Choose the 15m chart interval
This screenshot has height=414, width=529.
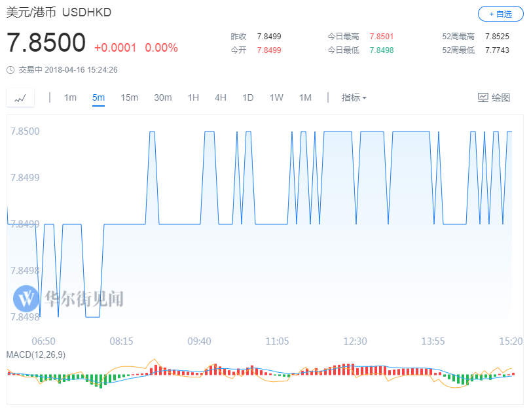coord(129,97)
